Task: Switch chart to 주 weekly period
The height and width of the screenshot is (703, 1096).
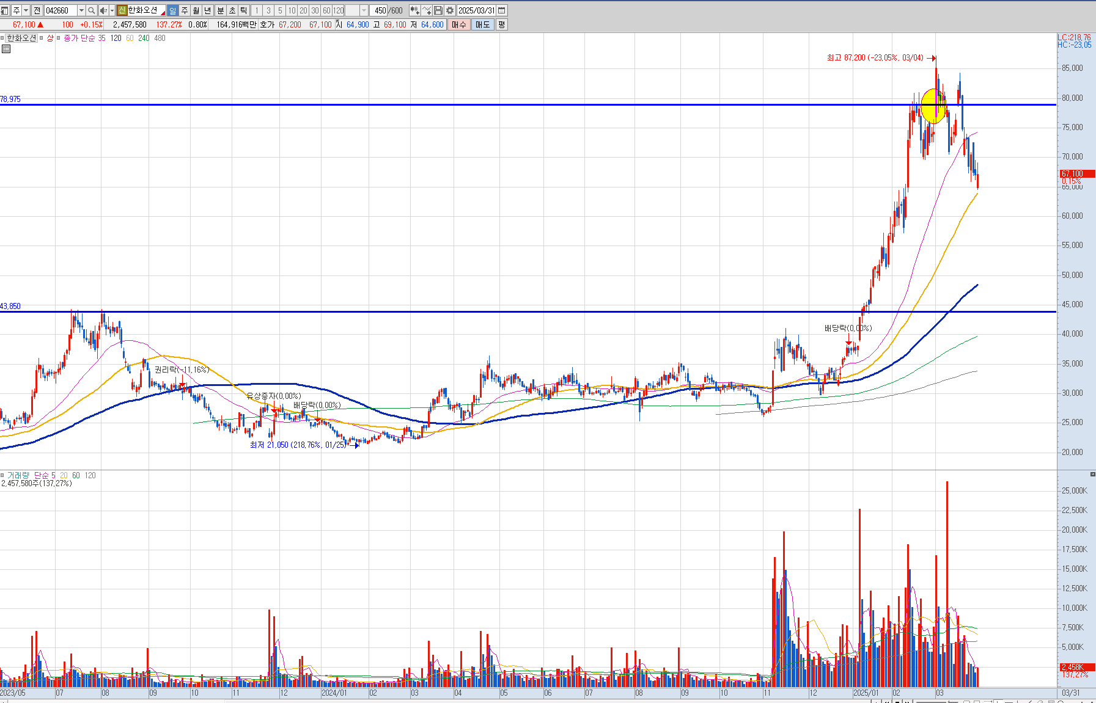Action: click(x=185, y=10)
